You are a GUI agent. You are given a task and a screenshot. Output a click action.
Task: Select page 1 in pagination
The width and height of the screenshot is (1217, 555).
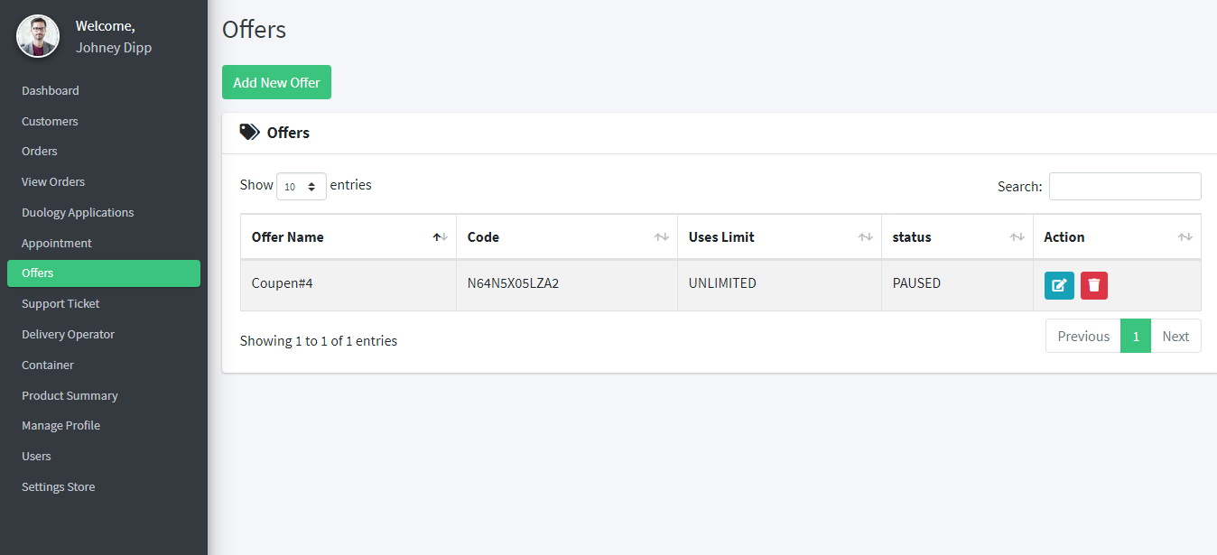click(x=1136, y=336)
